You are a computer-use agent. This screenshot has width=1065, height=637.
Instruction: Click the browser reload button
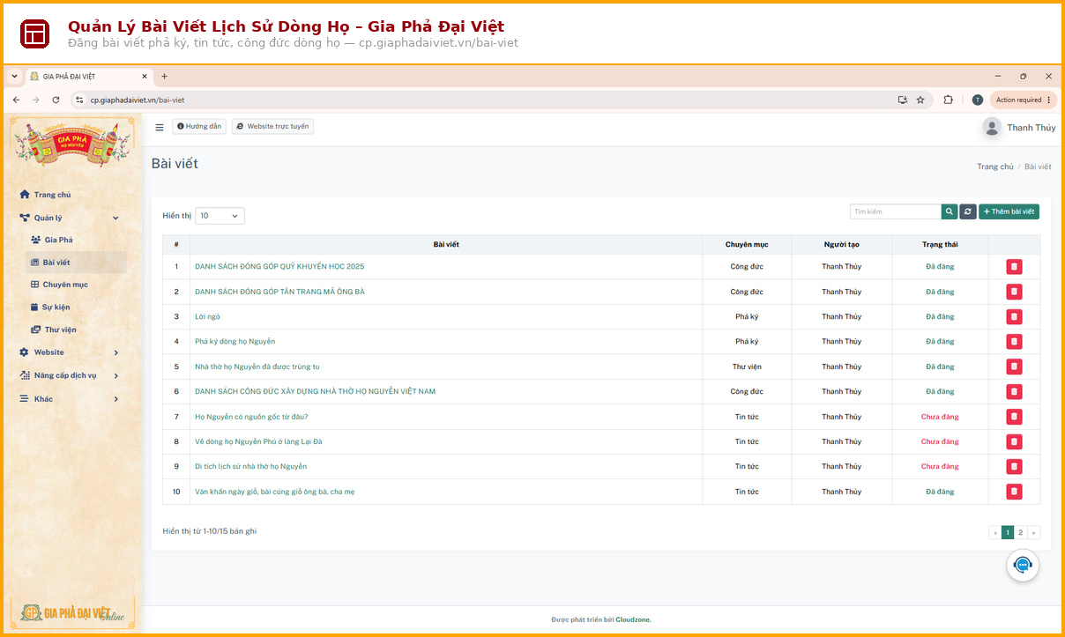click(x=56, y=100)
